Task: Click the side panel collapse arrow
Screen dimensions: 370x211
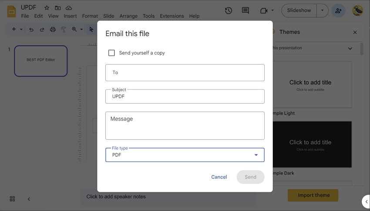Action: pos(366,201)
